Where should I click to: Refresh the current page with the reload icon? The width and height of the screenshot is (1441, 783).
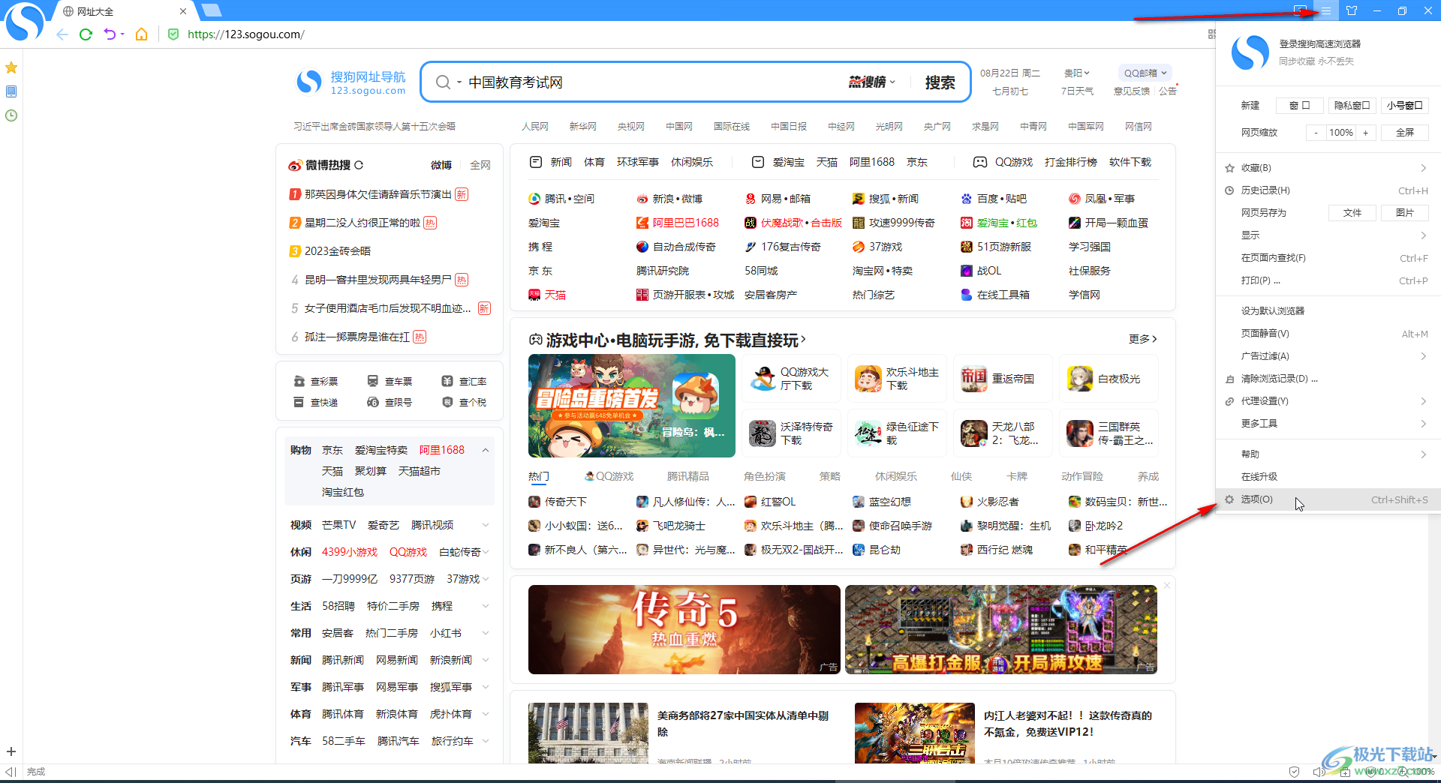(x=86, y=34)
